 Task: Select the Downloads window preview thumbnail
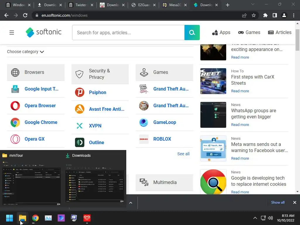tap(95, 183)
